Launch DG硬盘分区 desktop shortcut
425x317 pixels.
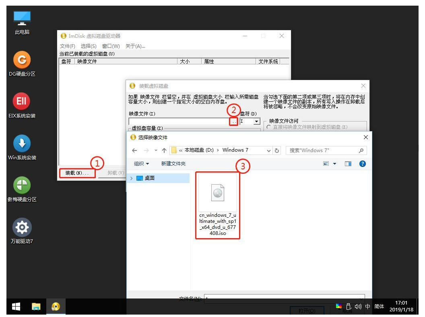click(x=22, y=64)
